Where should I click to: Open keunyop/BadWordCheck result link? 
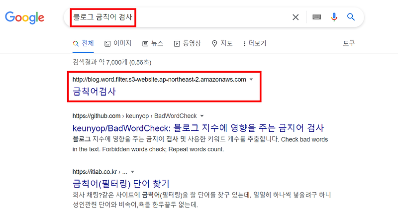pos(198,128)
